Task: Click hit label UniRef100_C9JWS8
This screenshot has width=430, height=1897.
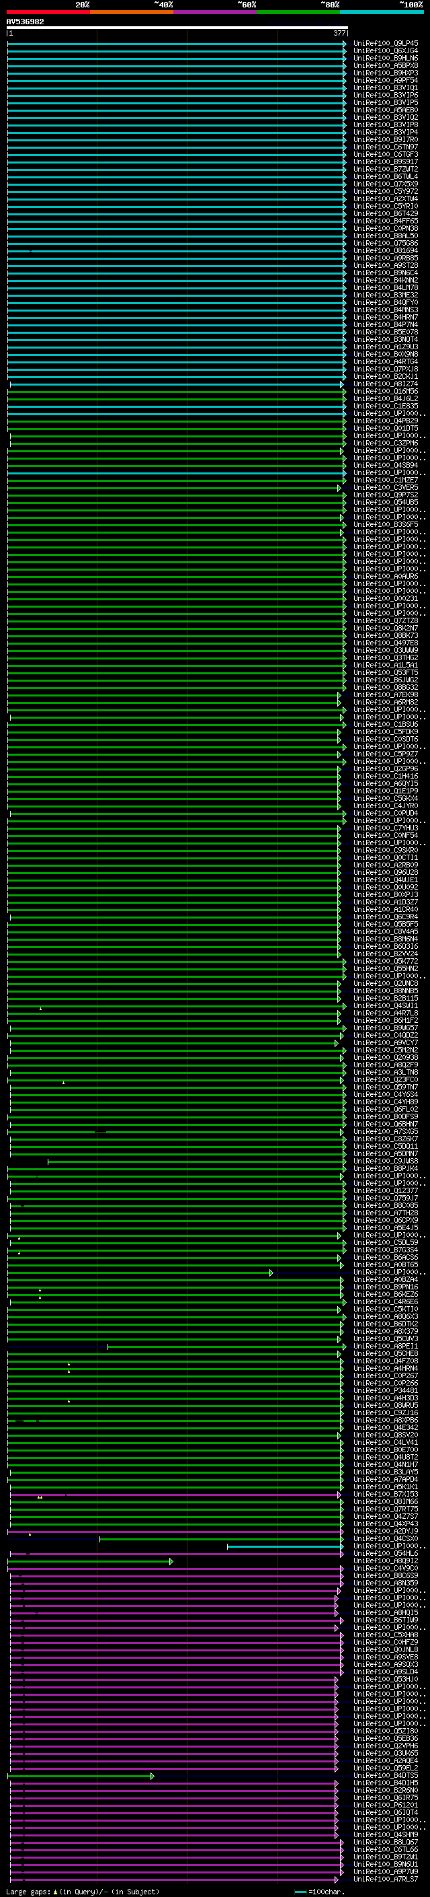Action: [x=386, y=1161]
